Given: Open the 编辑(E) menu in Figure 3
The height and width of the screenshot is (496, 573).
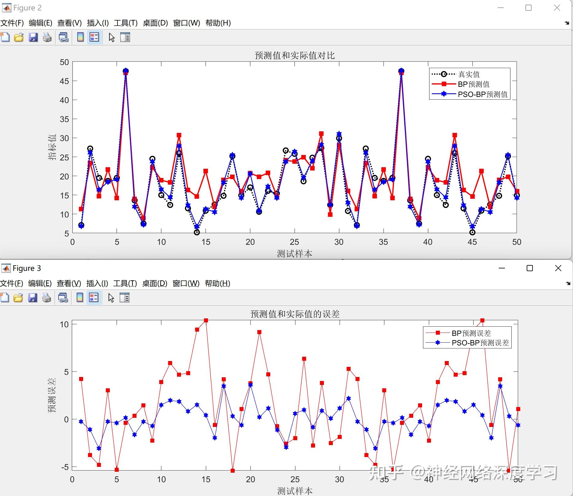Looking at the screenshot, I should (x=40, y=283).
